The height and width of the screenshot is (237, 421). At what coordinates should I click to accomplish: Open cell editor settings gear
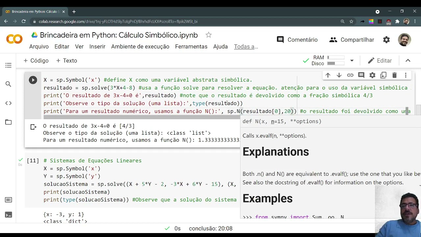tap(372, 75)
